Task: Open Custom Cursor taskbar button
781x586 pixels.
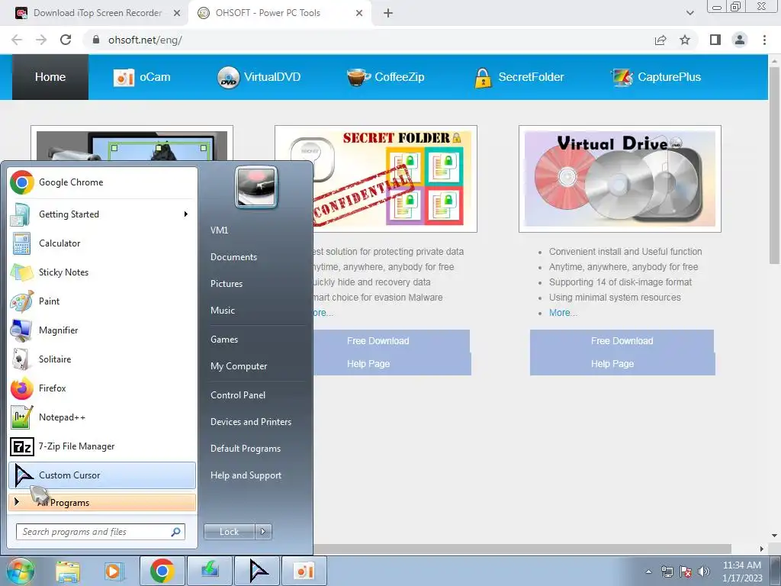Action: [258, 571]
